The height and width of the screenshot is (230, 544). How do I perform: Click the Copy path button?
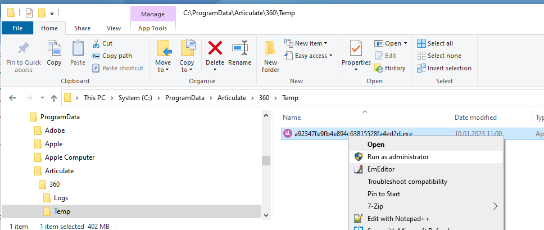point(112,56)
